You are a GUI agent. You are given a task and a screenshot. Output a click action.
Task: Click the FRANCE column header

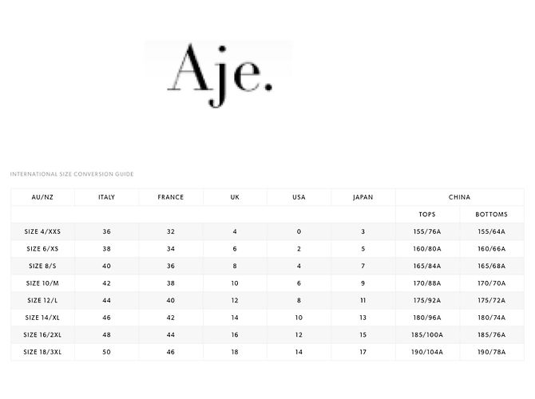pyautogui.click(x=171, y=197)
